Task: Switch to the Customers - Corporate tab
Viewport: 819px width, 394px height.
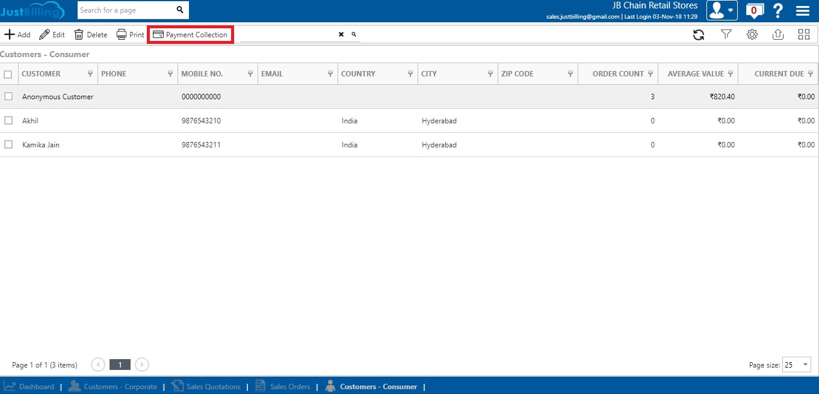Action: click(113, 386)
